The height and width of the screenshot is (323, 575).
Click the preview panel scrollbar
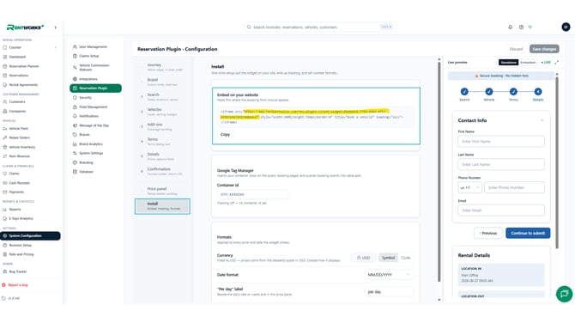557,162
